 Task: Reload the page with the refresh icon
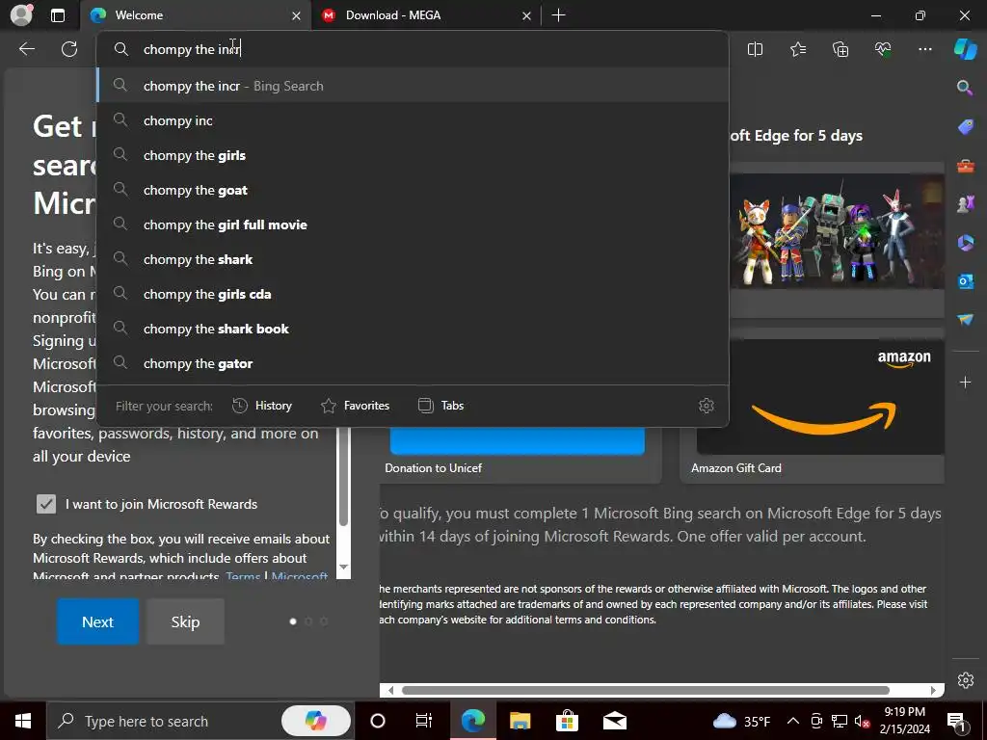click(x=69, y=49)
